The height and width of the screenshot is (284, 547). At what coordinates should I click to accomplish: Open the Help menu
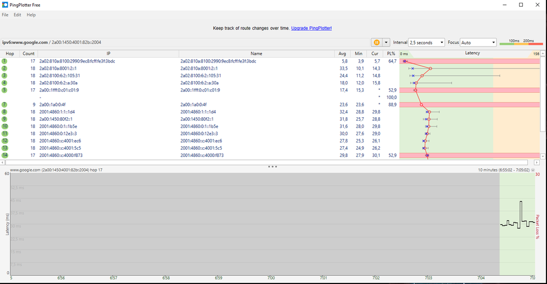point(31,15)
